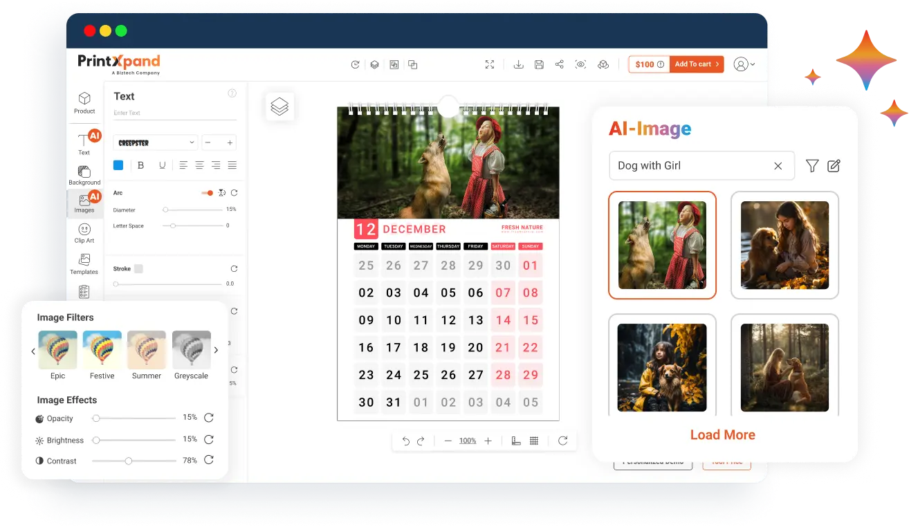
Task: Select the girl in yellow coat AI image
Action: pyautogui.click(x=662, y=367)
